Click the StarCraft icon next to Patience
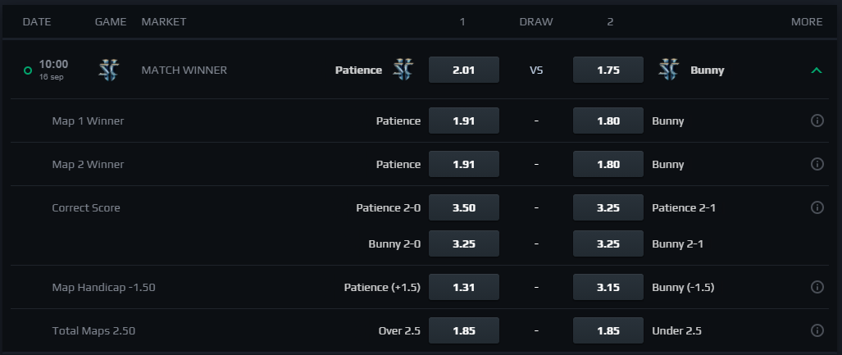 tap(403, 70)
